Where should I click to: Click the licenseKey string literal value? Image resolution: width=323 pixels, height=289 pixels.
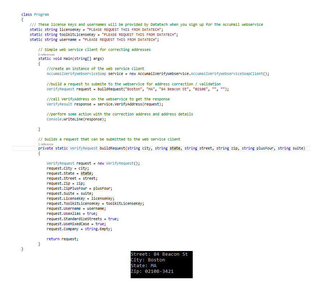click(x=123, y=30)
